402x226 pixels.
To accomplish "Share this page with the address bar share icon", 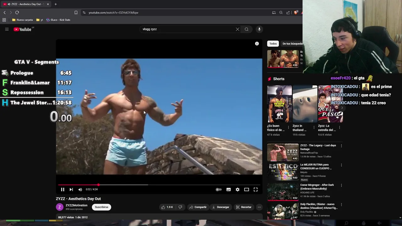I will pyautogui.click(x=288, y=13).
